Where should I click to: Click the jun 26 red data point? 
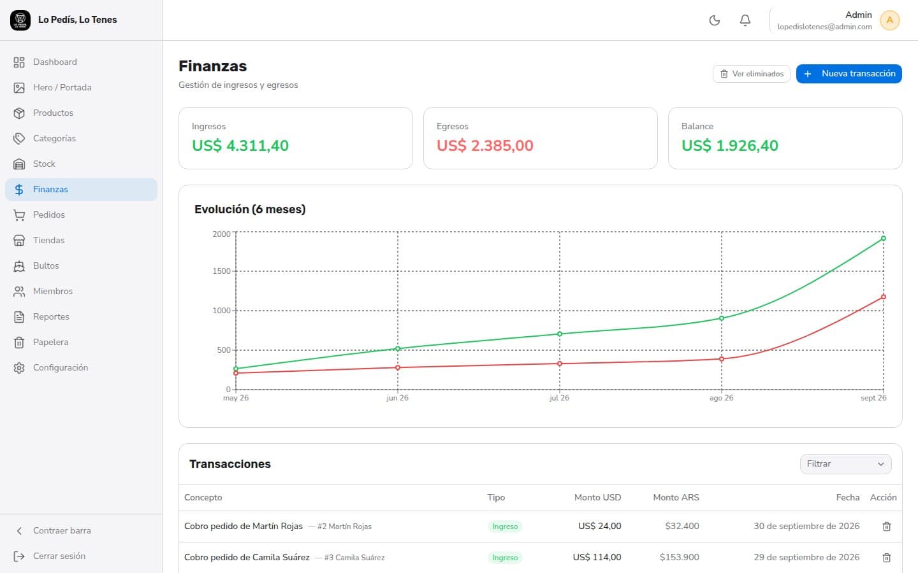point(398,367)
